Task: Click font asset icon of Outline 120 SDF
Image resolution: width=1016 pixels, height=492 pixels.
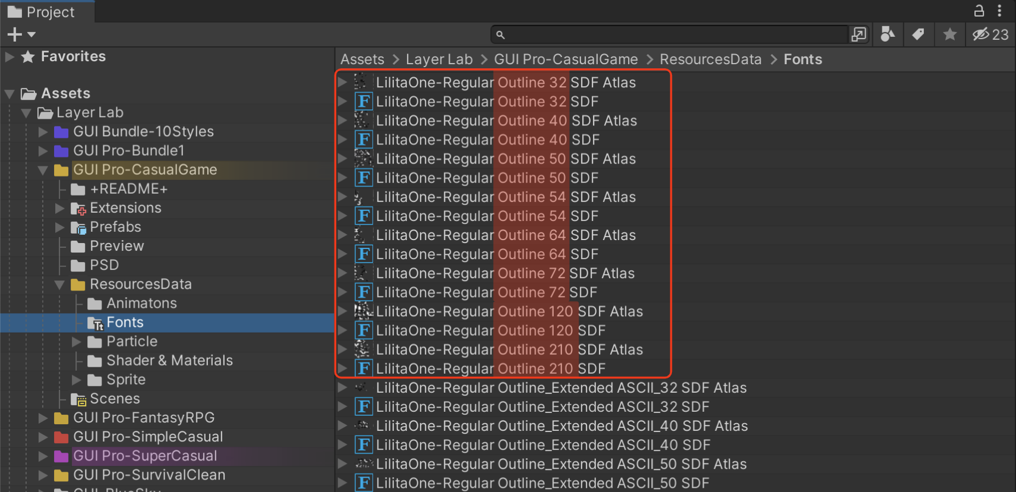Action: click(x=364, y=330)
